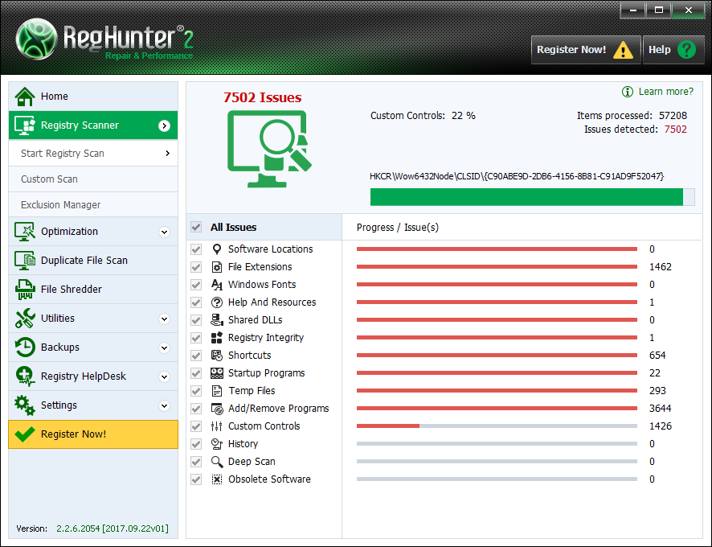
Task: Go to the Home page
Action: point(93,96)
